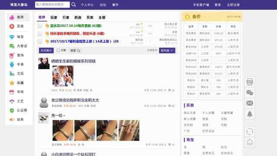
Task: Open the necklace photo thumbnail
Action: point(63,76)
